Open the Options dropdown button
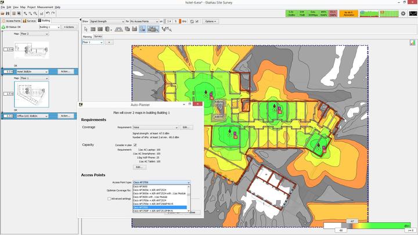Screen dimensions: 418x235 click(210, 21)
